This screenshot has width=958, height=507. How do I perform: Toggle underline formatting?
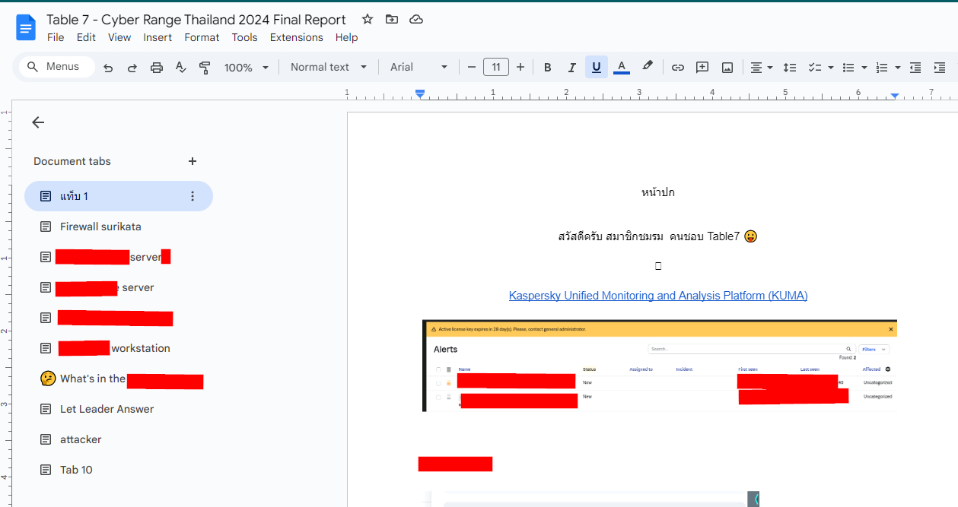pos(596,67)
